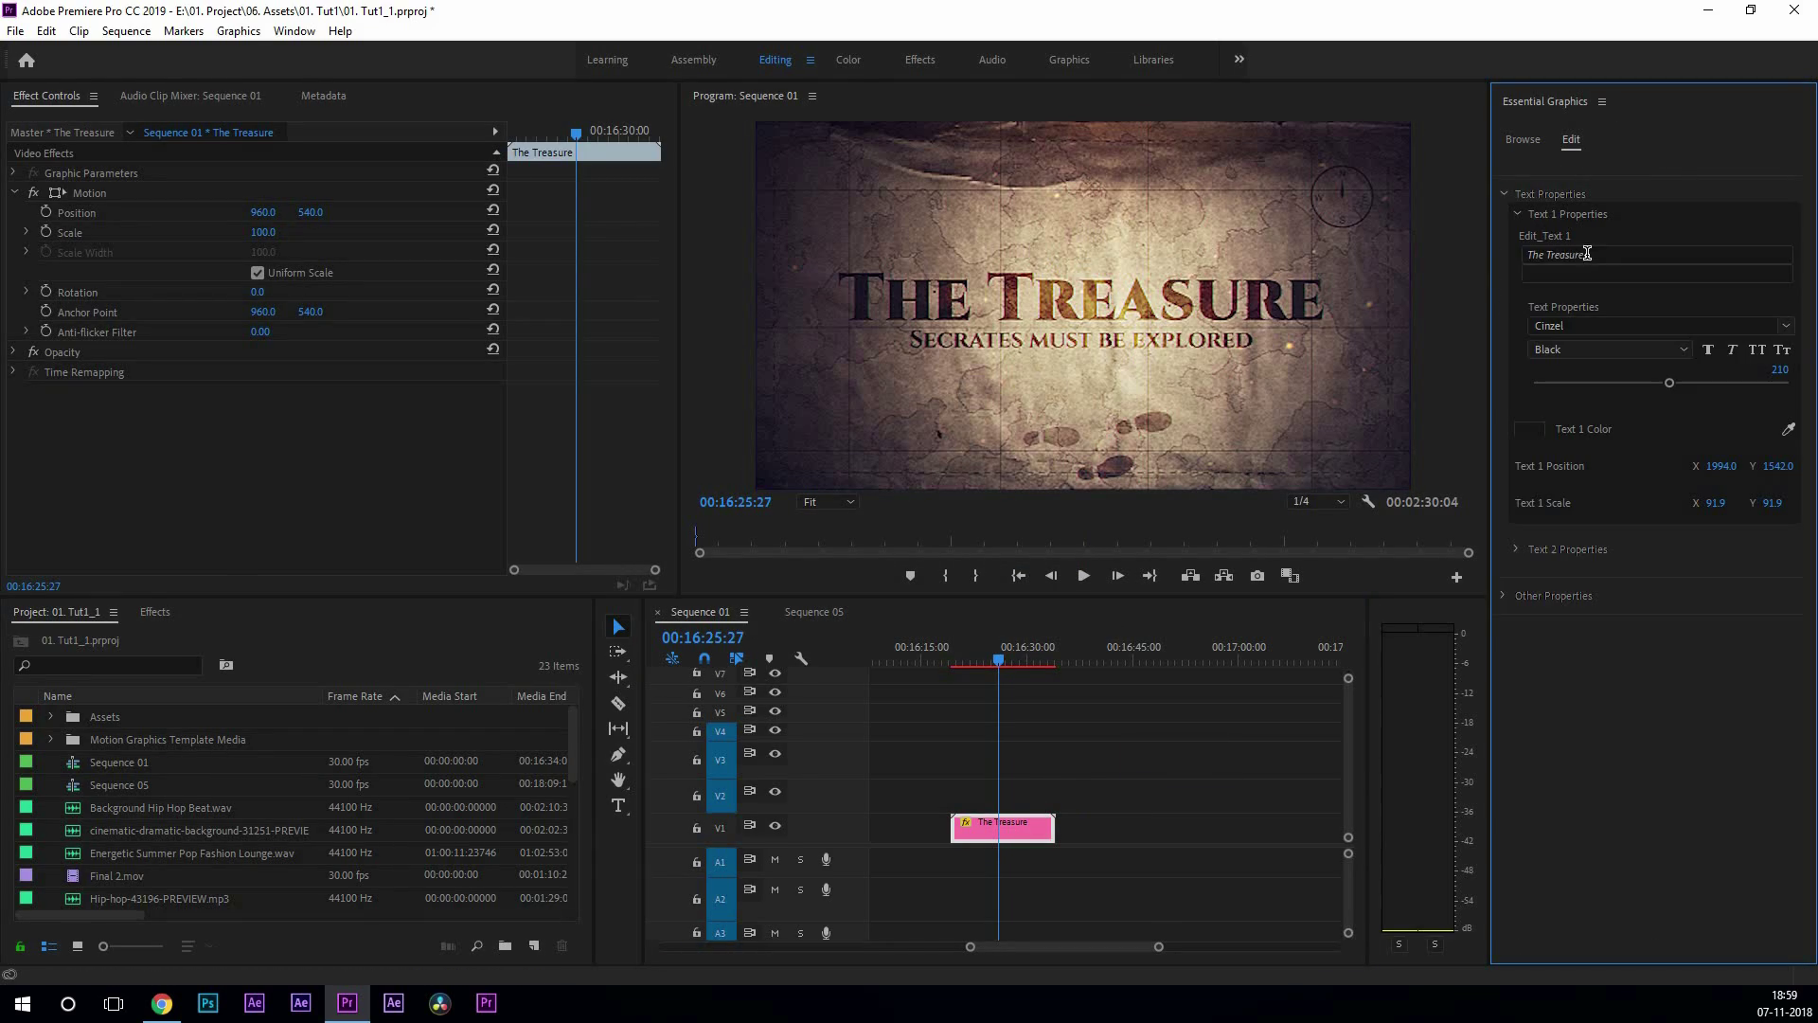Image resolution: width=1818 pixels, height=1023 pixels.
Task: Click The Treasure clip on V1
Action: point(1018,830)
